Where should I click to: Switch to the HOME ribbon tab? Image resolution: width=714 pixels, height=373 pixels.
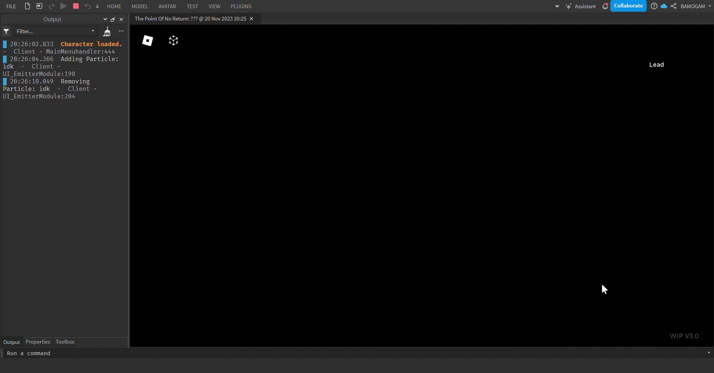pos(114,6)
